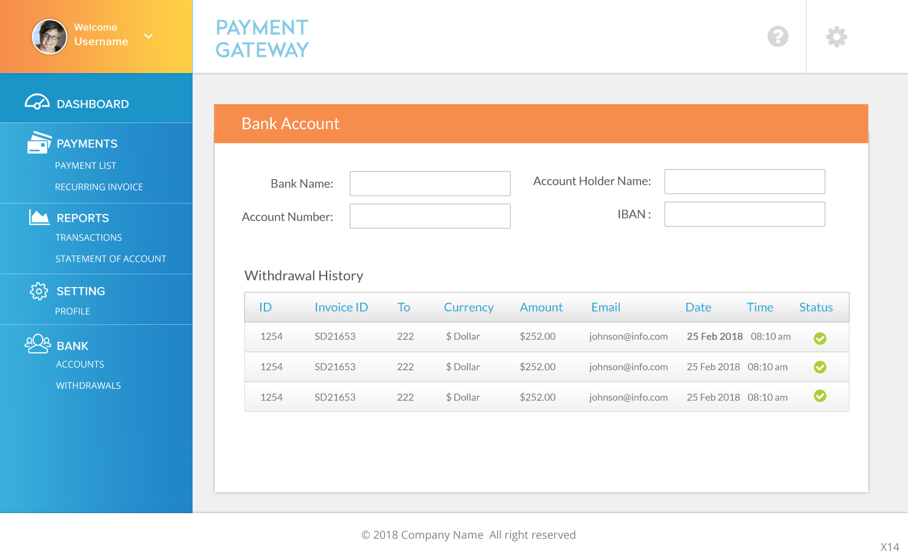Focus the IBAN input field

744,215
